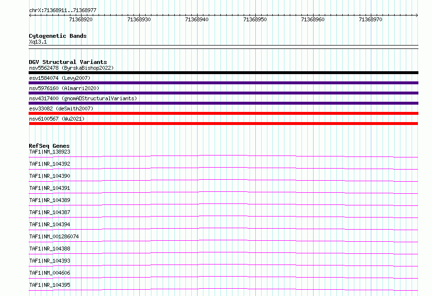Select transcript TAF1|NM_001286074
Screen dimensions: 432x296
coord(54,236)
